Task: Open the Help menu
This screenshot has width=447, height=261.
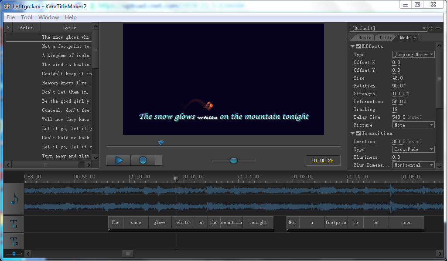Action: [71, 17]
